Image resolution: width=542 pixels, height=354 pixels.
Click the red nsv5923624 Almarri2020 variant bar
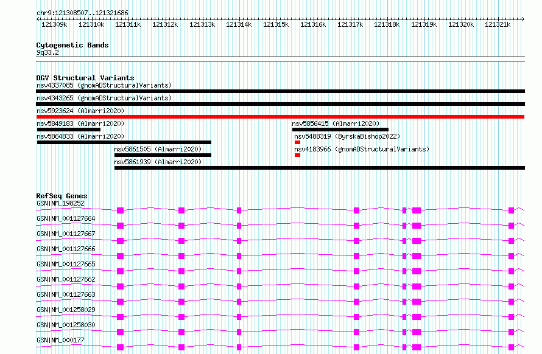tap(280, 117)
